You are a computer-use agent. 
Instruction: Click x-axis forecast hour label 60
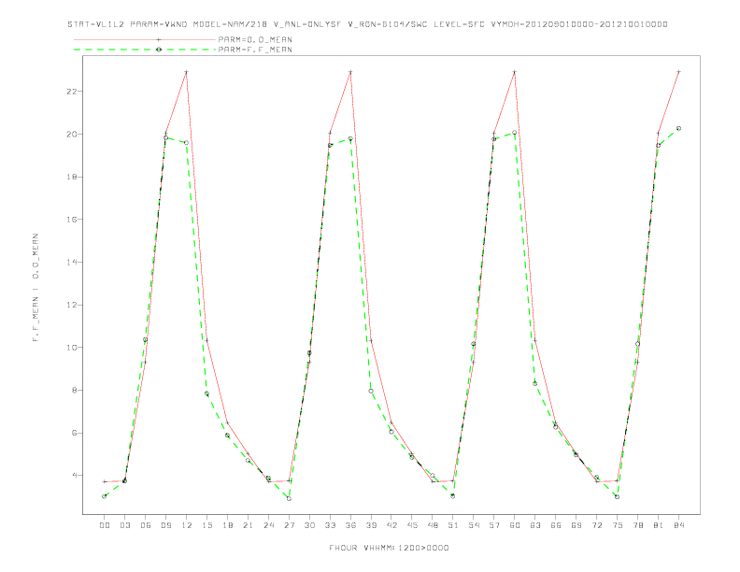tap(515, 525)
